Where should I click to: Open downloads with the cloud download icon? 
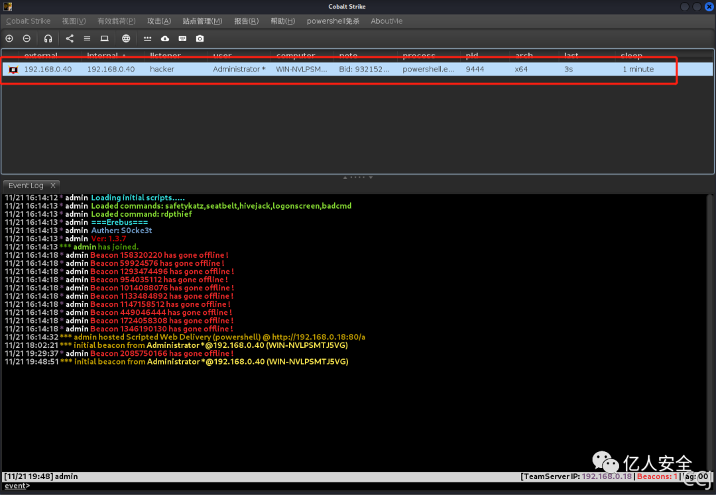[x=165, y=38]
